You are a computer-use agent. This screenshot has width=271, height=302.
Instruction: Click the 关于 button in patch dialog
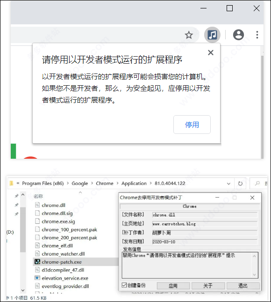coord(208,286)
